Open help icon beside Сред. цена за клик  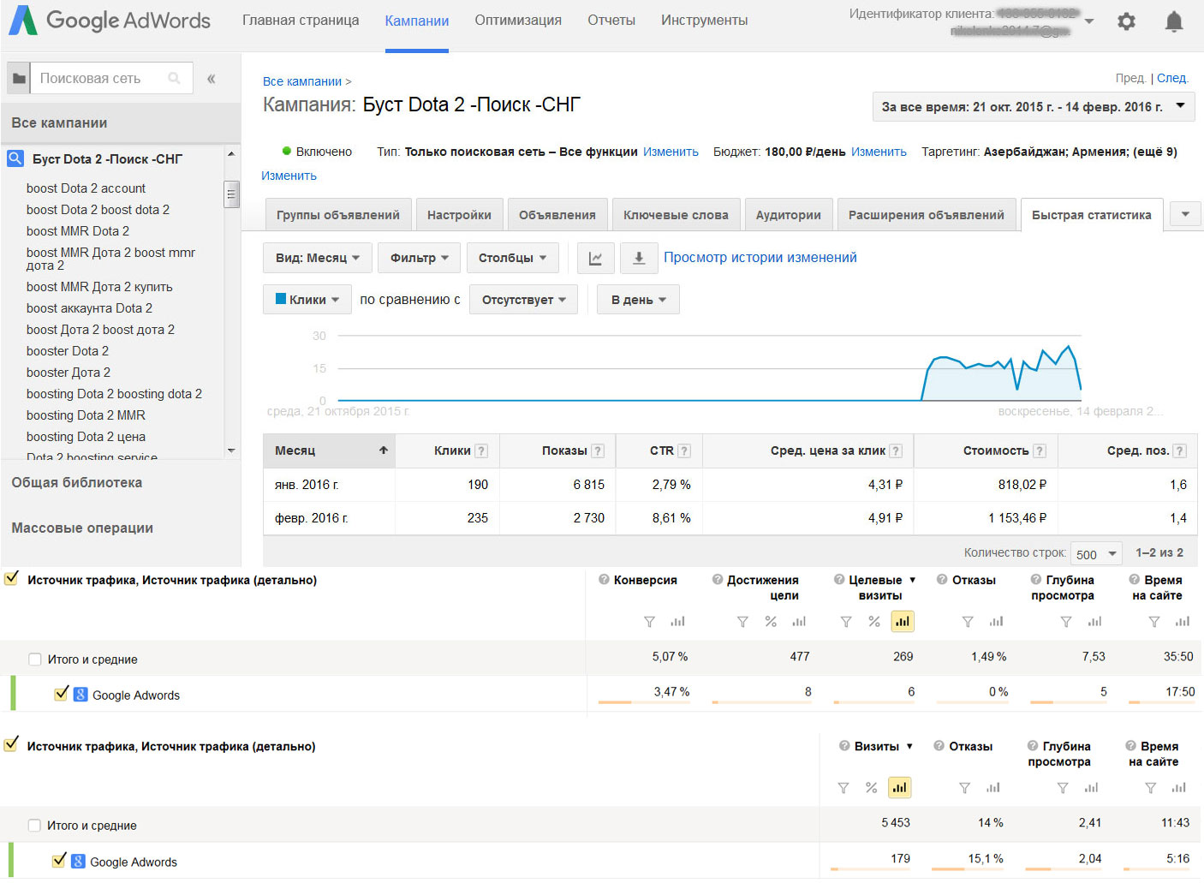click(896, 450)
